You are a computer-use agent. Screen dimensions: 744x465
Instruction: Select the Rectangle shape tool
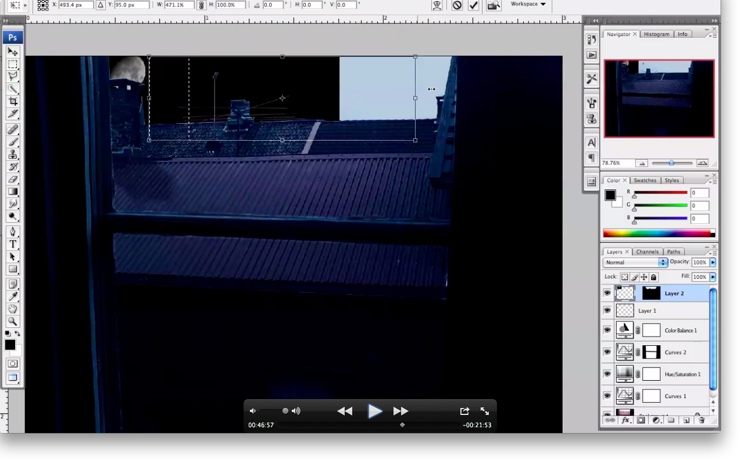(x=13, y=269)
